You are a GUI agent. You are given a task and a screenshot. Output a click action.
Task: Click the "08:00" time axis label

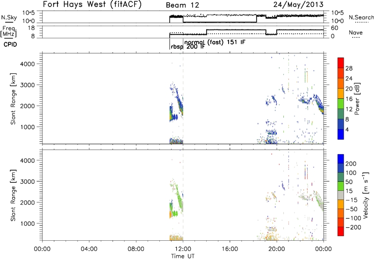tap(136, 249)
